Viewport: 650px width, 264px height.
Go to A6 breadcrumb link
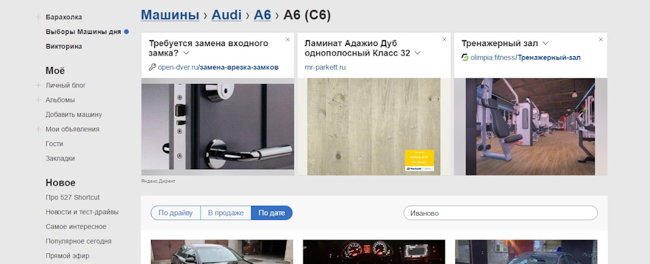(263, 15)
